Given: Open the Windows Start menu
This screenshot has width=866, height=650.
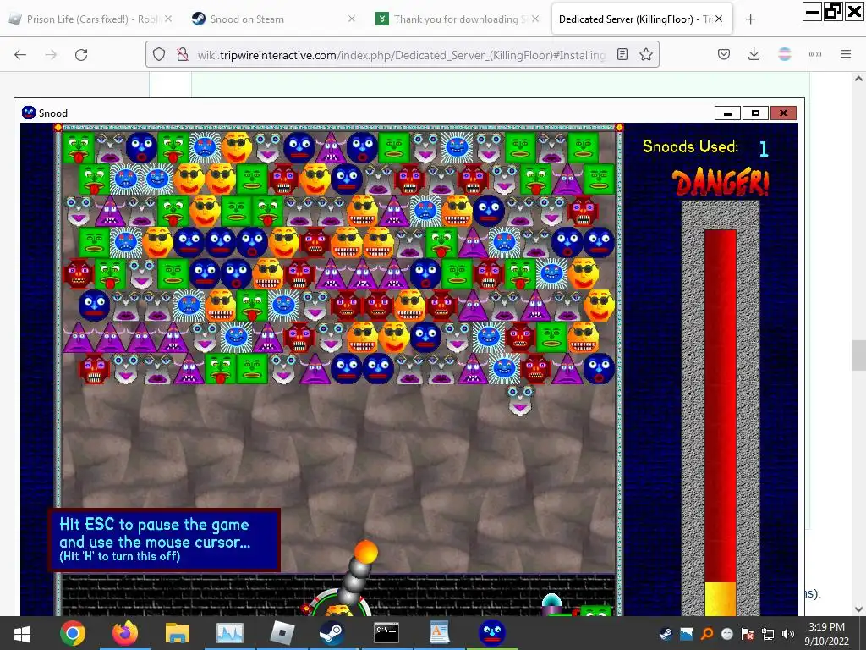Looking at the screenshot, I should tap(22, 633).
